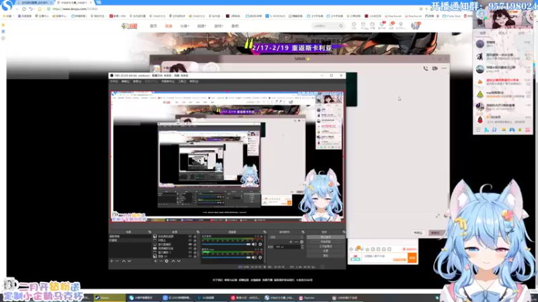Go to Douyu 首页 nav tab
This screenshot has width=538, height=302.
[153, 26]
